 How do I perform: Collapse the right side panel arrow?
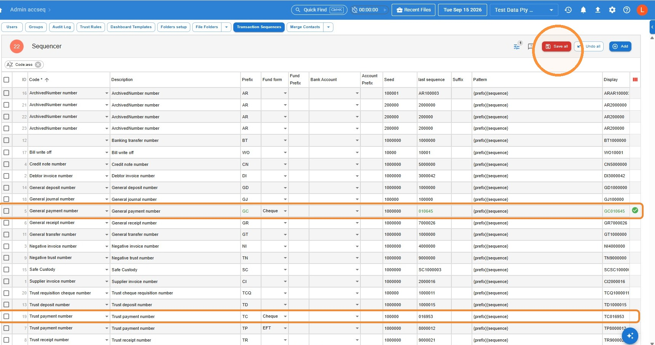click(x=652, y=27)
